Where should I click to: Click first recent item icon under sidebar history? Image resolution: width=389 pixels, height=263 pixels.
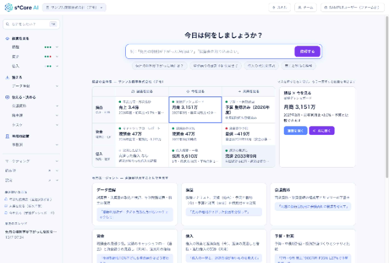[6, 199]
